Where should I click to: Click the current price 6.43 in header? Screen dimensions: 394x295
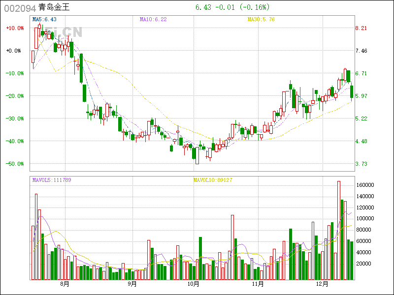tap(202, 7)
